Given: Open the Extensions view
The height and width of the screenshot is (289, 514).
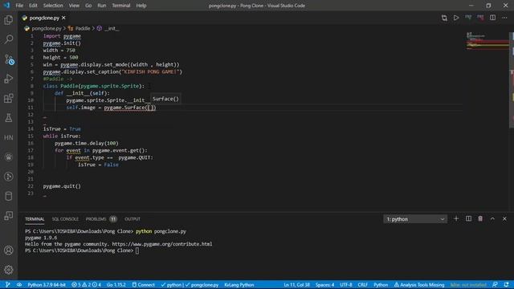Looking at the screenshot, I should pyautogui.click(x=9, y=98).
